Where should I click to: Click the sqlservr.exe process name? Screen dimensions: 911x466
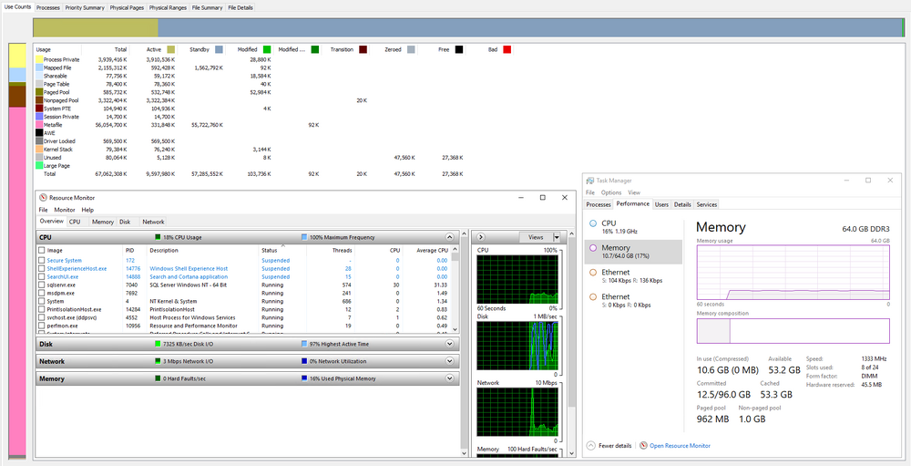61,285
